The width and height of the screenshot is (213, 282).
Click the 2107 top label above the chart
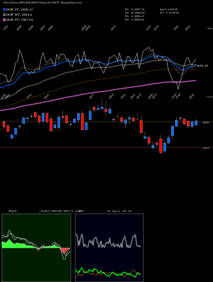148,28
